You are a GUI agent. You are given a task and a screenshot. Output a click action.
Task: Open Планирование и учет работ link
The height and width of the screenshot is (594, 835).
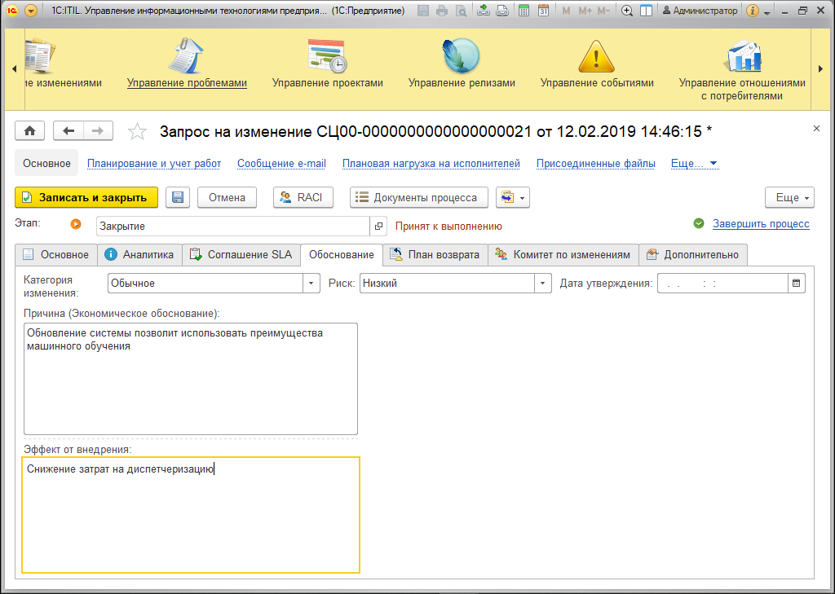coord(154,164)
